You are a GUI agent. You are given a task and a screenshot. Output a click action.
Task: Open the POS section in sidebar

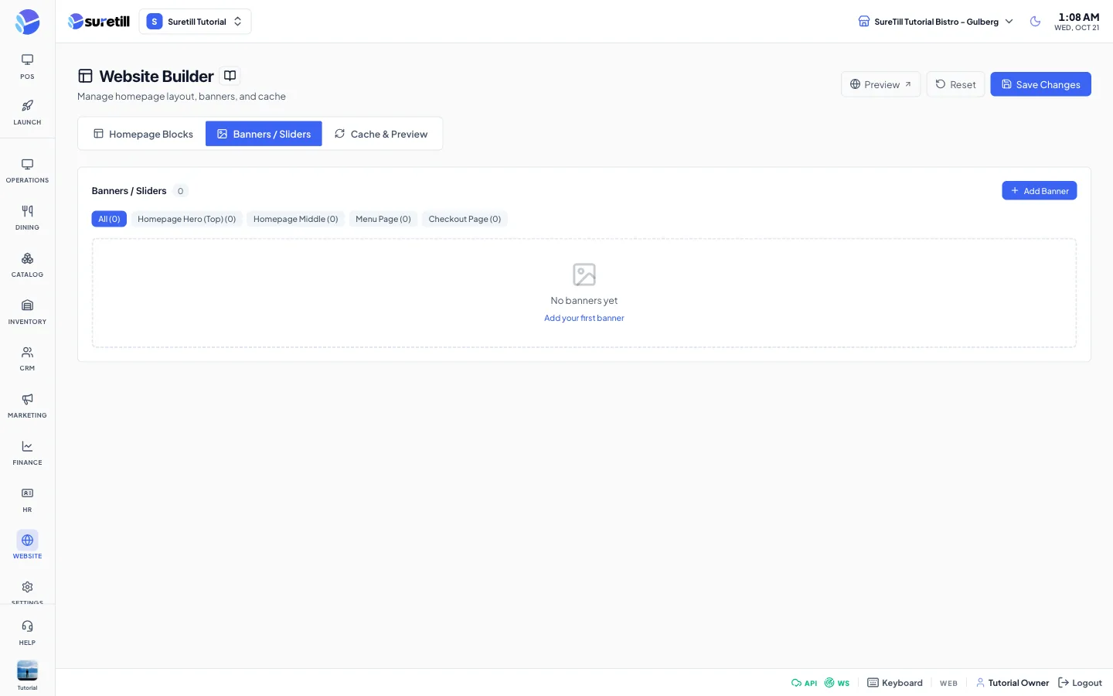coord(27,67)
